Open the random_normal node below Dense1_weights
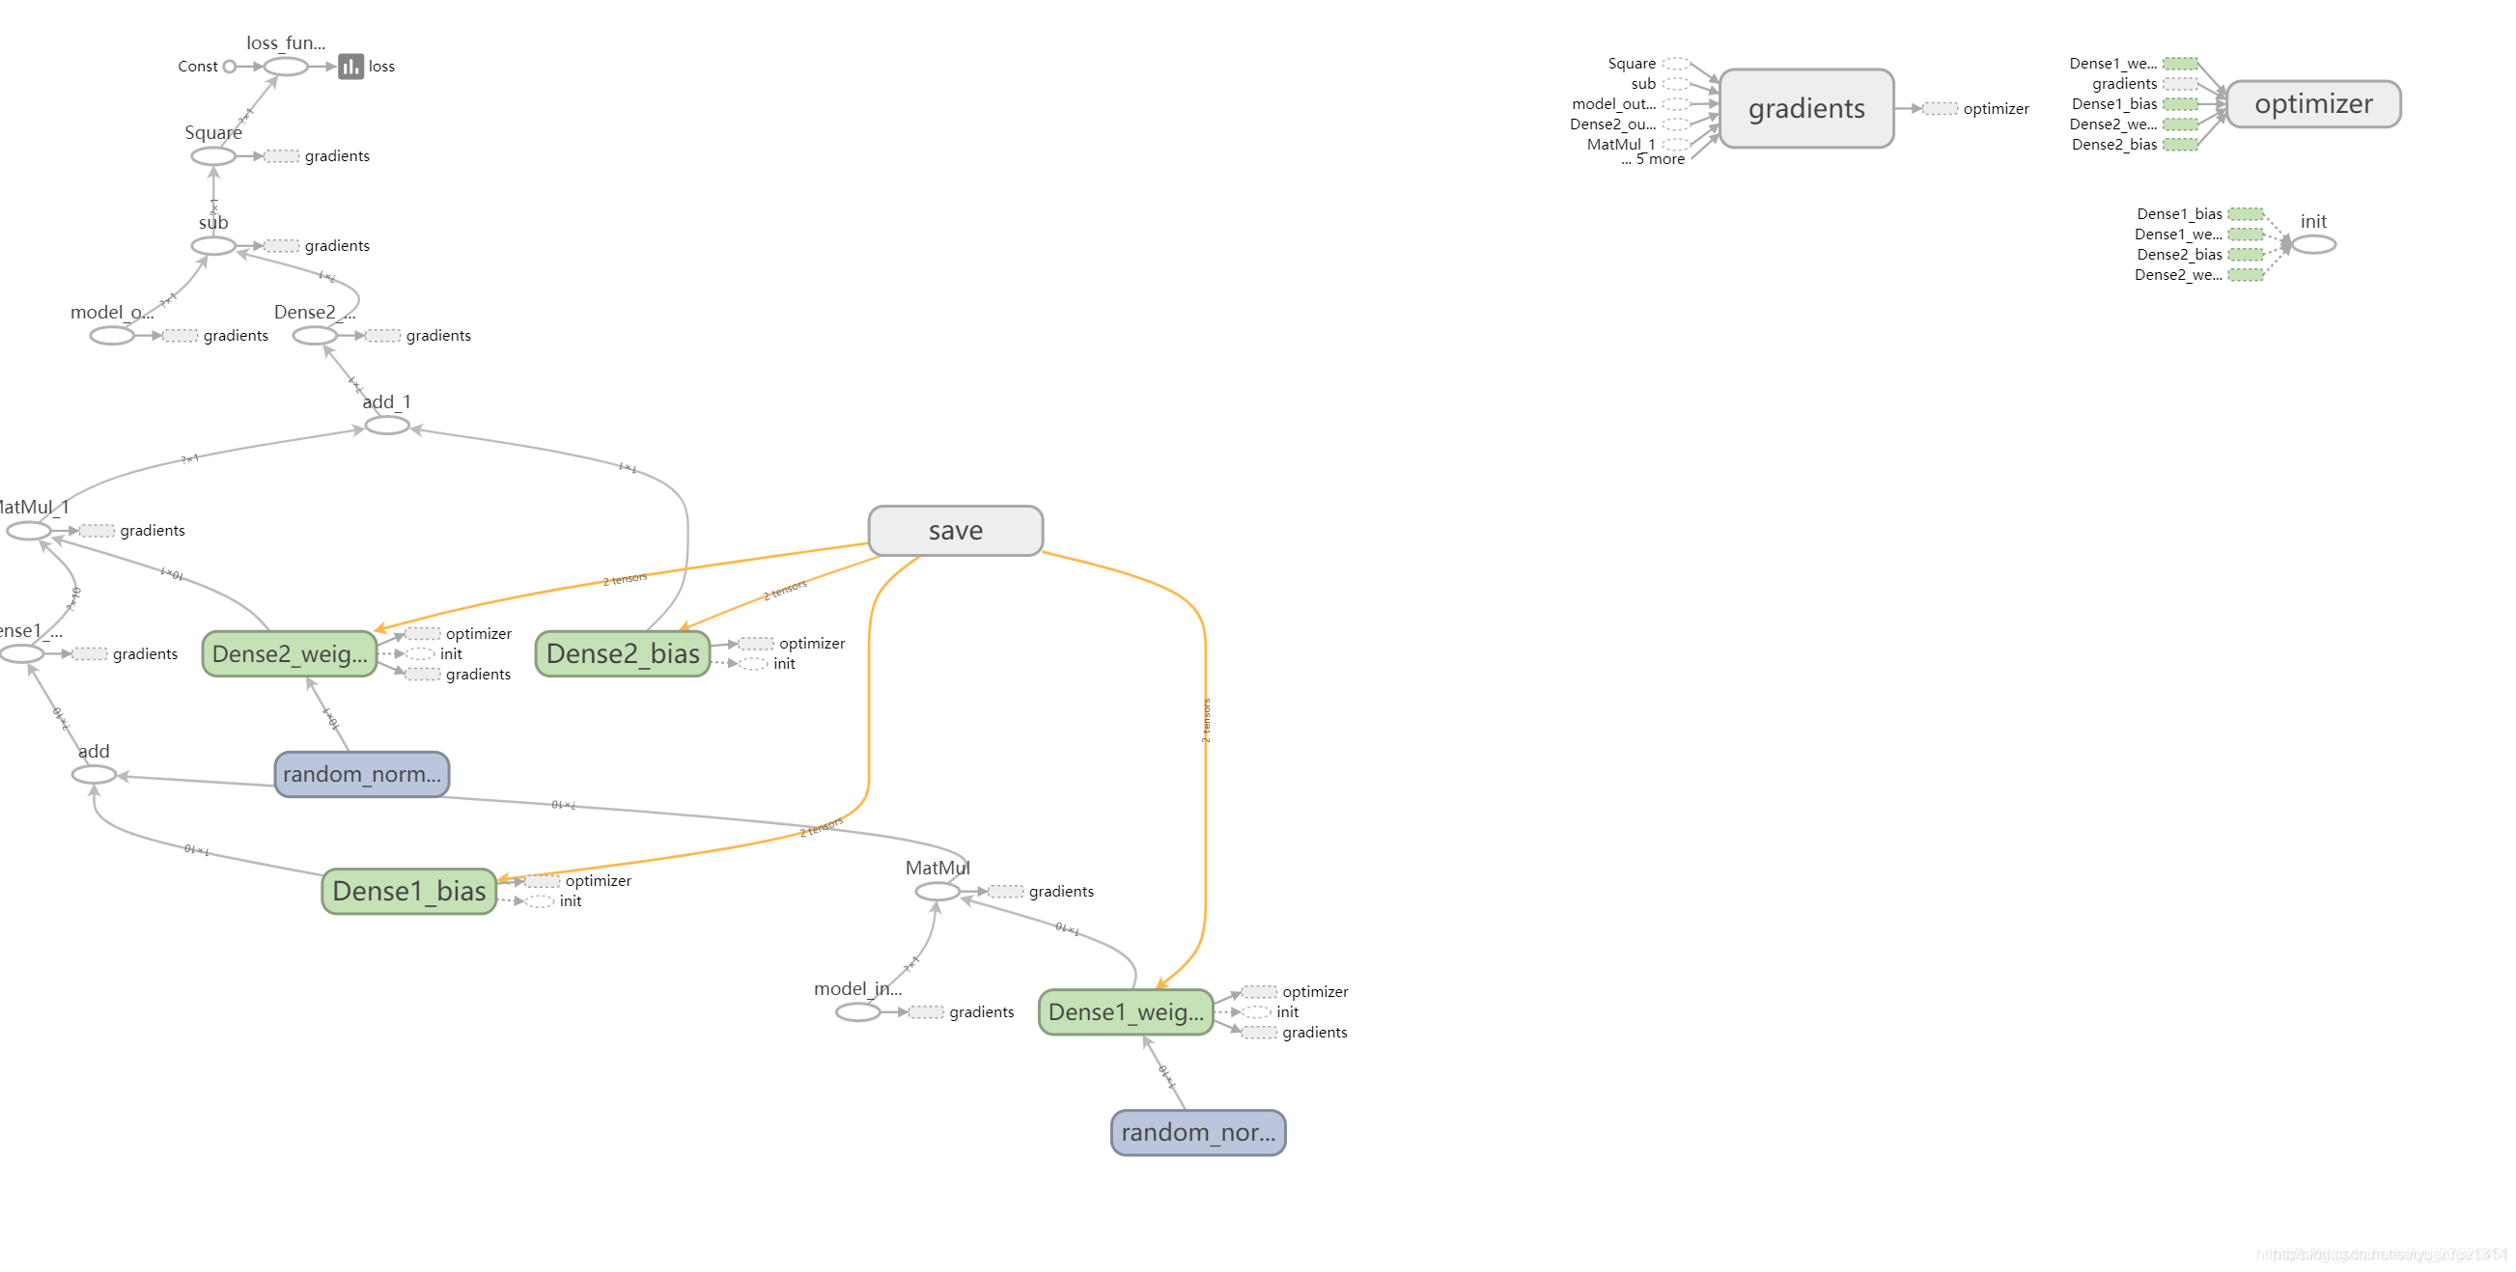 (x=1197, y=1132)
